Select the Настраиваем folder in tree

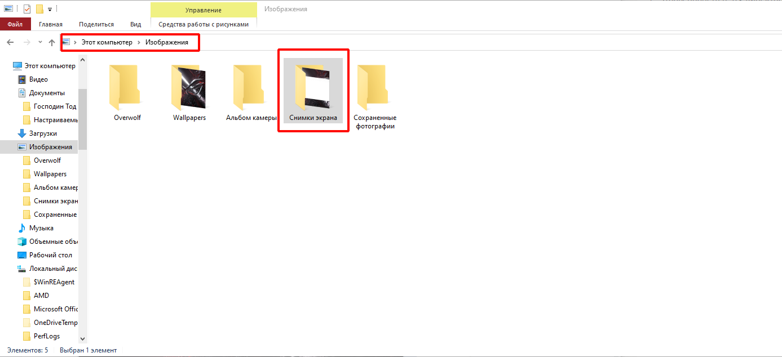pyautogui.click(x=55, y=120)
